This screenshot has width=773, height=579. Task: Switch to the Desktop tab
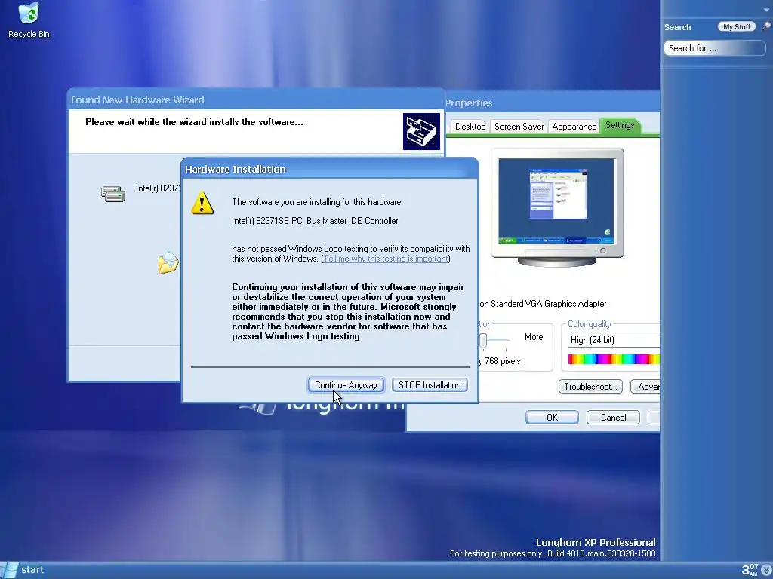tap(470, 127)
